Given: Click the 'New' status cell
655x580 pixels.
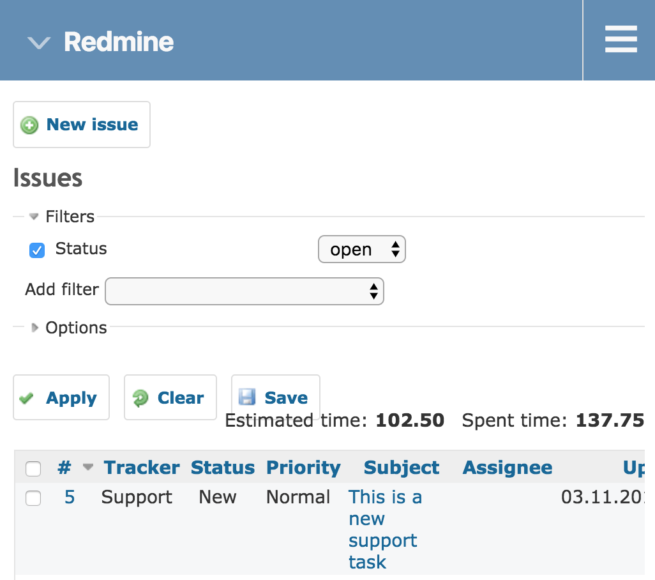Looking at the screenshot, I should tap(218, 497).
